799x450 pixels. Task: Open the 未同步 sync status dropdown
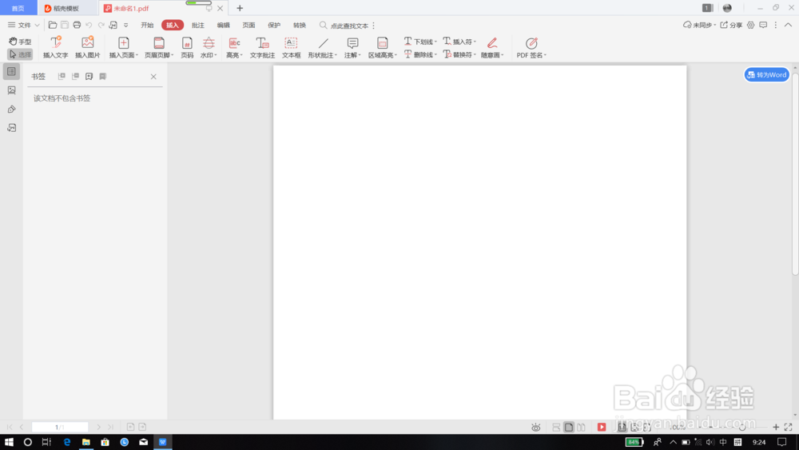tap(700, 25)
